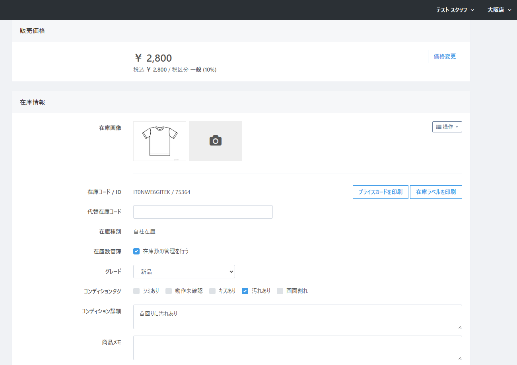Click chevron arrow beside テスト スタッフ
The height and width of the screenshot is (365, 517).
pos(472,10)
